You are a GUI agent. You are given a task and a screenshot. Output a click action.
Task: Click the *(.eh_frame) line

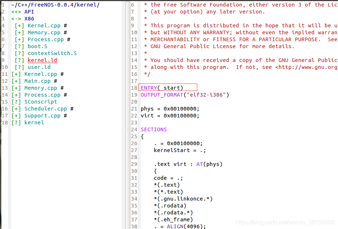pos(173,220)
